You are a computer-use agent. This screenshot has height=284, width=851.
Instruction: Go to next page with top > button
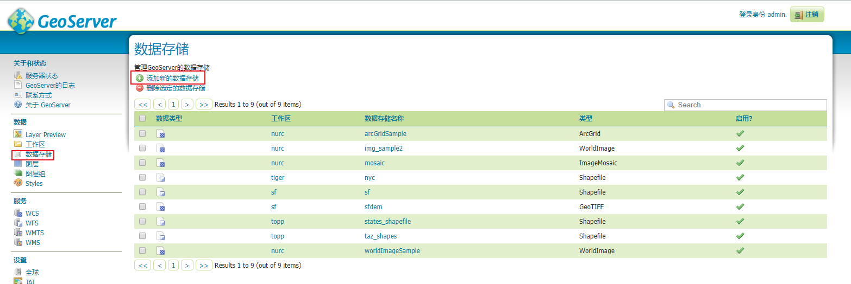(x=187, y=104)
